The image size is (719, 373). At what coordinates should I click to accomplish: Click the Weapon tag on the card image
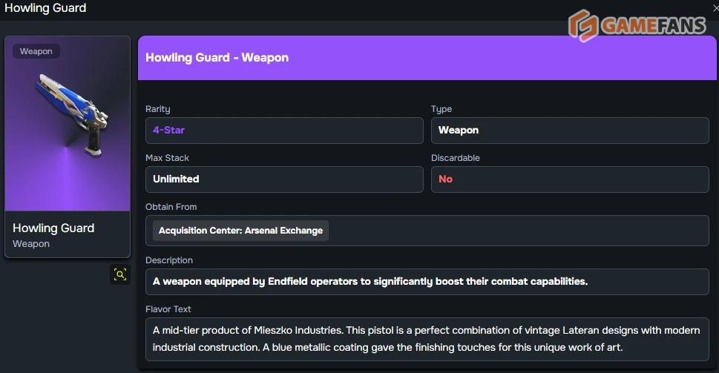[36, 51]
